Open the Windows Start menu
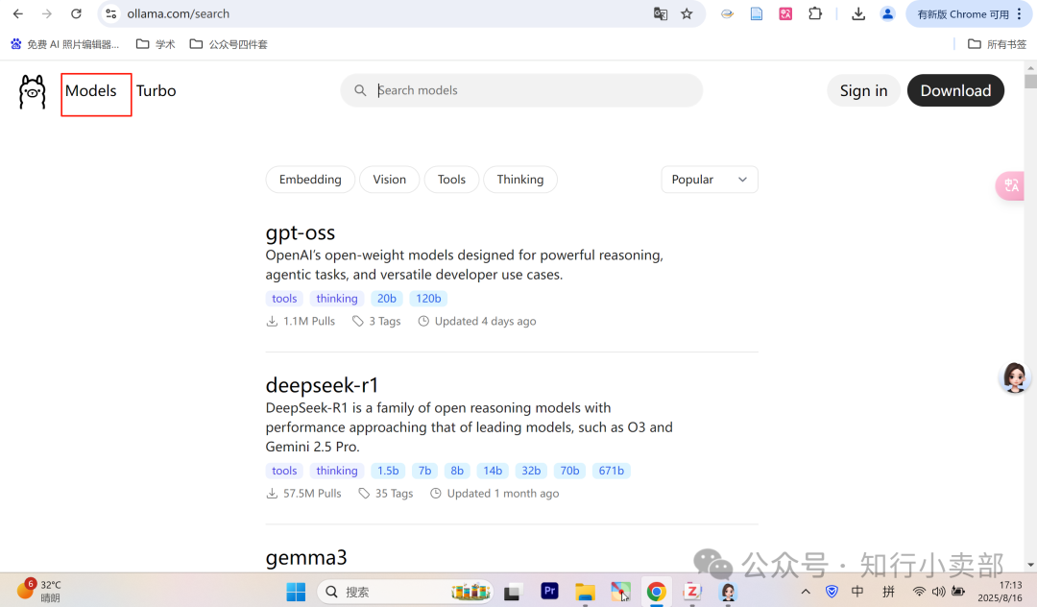 (x=296, y=592)
